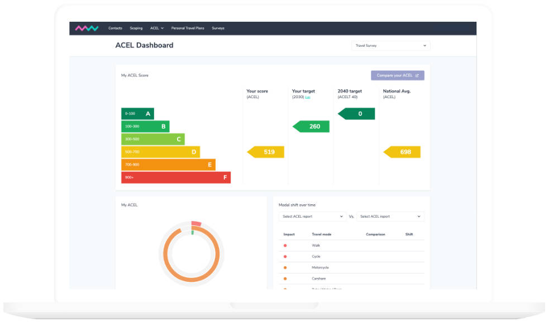Viewport: 549px width, 322px height.
Task: Click the orange impact dot for Motorcycle
Action: tap(285, 268)
